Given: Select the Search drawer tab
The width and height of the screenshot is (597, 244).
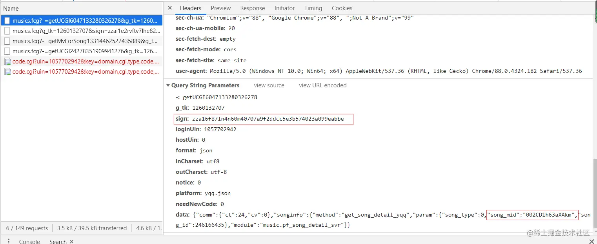Looking at the screenshot, I should [x=58, y=242].
